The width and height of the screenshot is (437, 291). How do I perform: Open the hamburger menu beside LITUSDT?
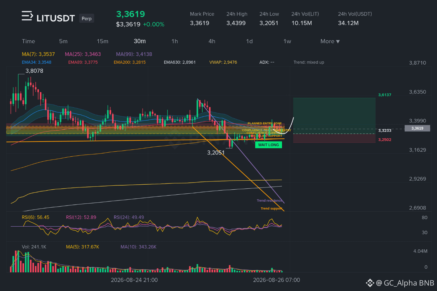tap(27, 16)
